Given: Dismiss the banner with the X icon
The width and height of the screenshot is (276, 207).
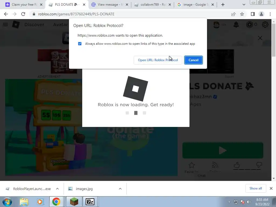Looking at the screenshot, I should pyautogui.click(x=260, y=38).
